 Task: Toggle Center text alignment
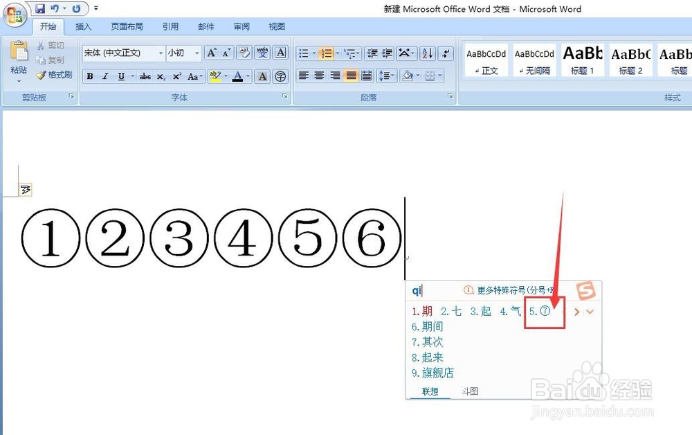tap(318, 75)
